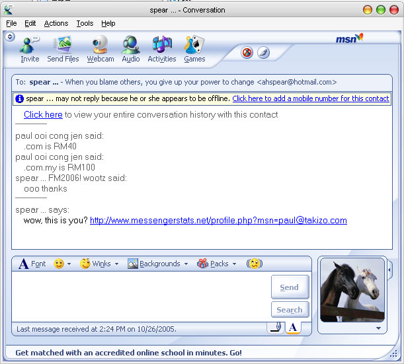This screenshot has height=364, width=404.
Task: Click the Audio call icon
Action: (x=131, y=49)
